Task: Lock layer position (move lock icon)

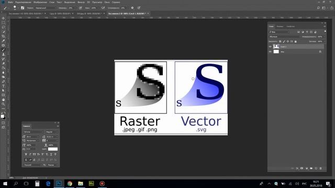Action: pyautogui.click(x=288, y=41)
